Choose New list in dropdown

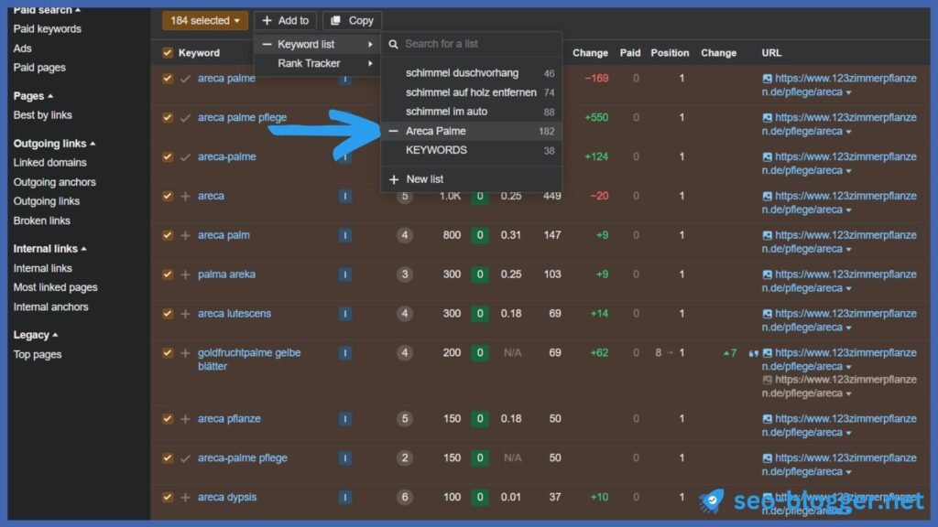[x=472, y=179]
